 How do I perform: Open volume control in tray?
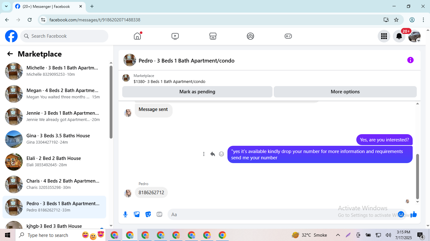point(388,235)
